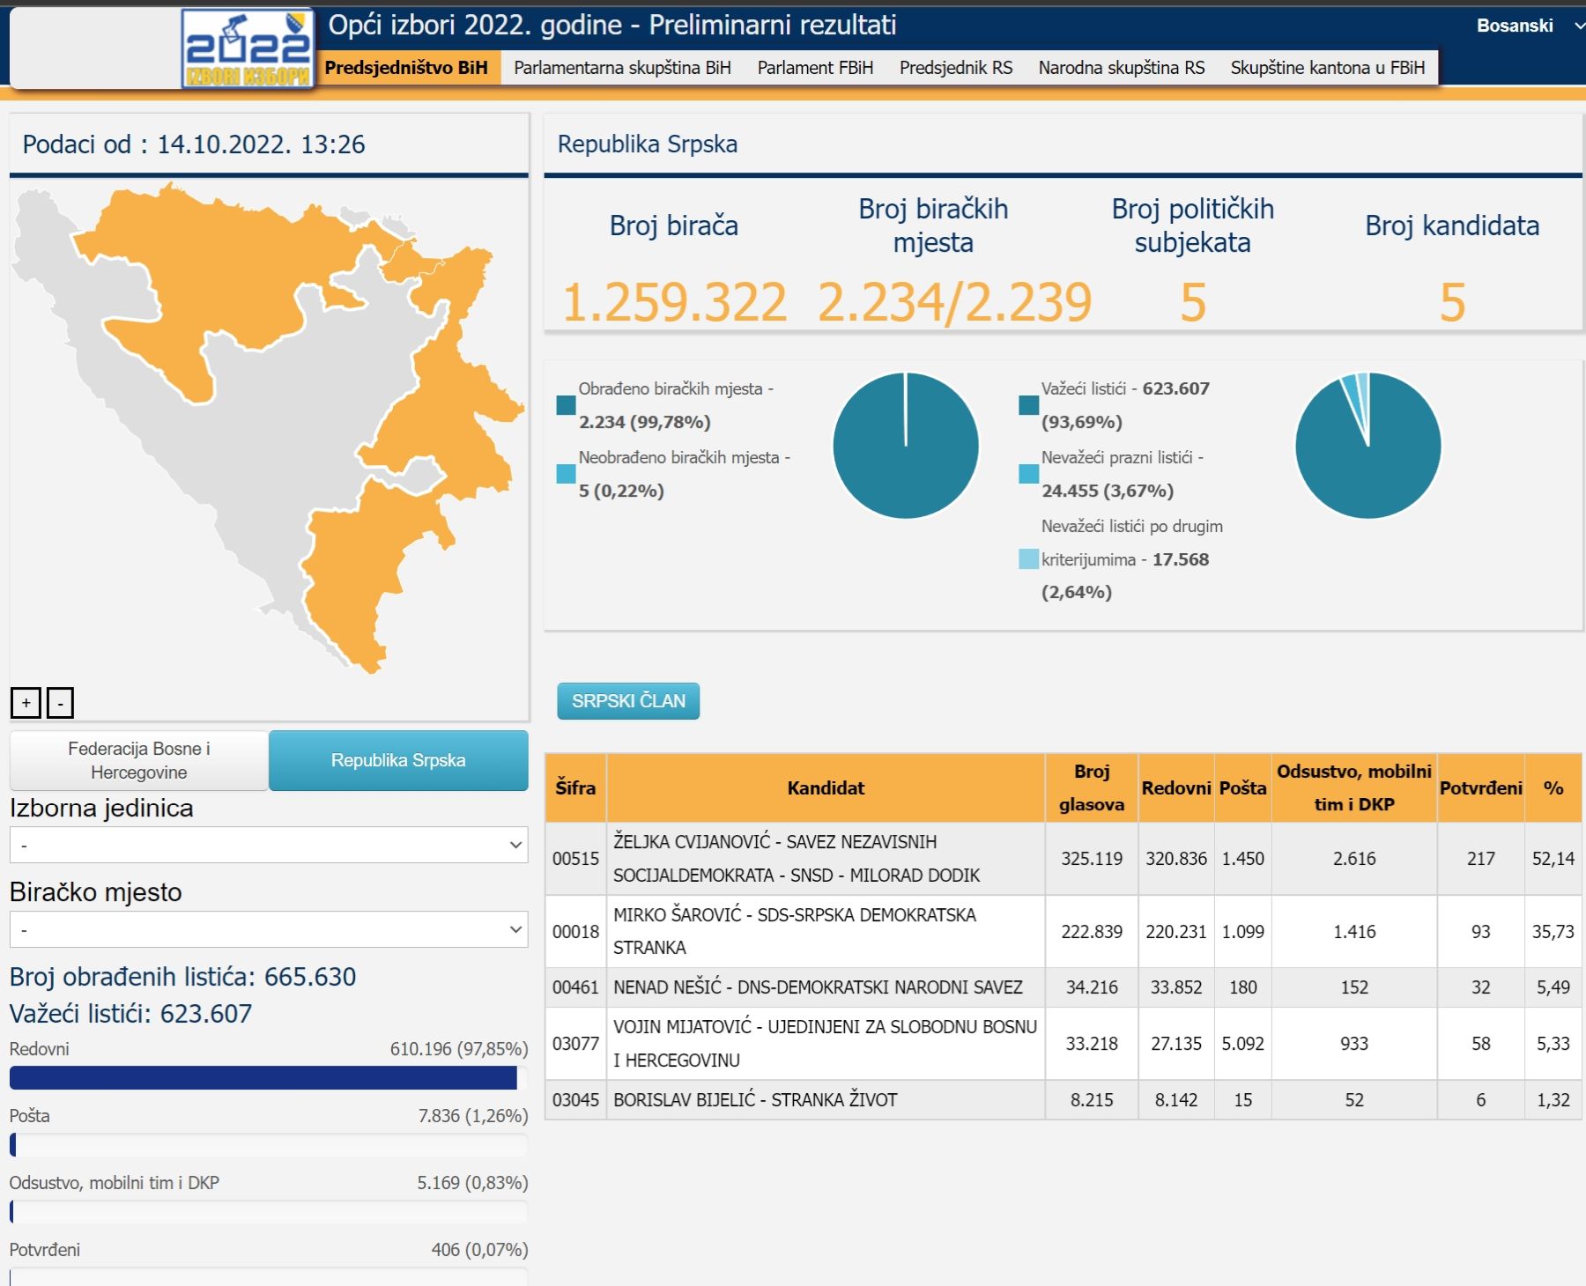
Task: Select Skupštine kantona u FBiH tab
Action: click(1327, 68)
